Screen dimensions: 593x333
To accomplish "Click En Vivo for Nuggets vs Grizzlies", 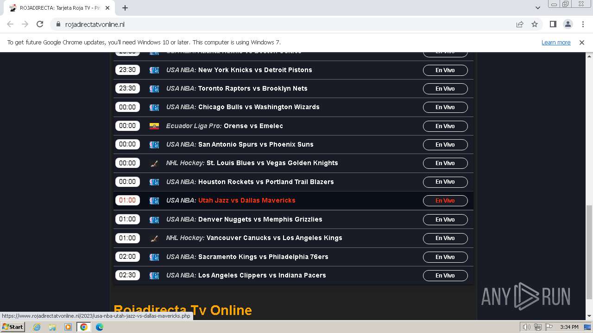I will pos(445,220).
